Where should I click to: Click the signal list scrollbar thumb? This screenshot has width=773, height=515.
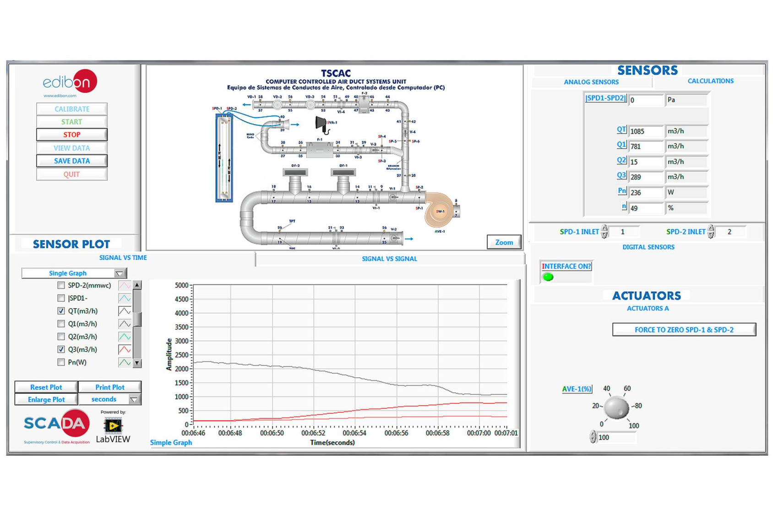[136, 320]
